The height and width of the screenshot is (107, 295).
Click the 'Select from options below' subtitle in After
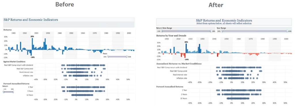point(224,23)
